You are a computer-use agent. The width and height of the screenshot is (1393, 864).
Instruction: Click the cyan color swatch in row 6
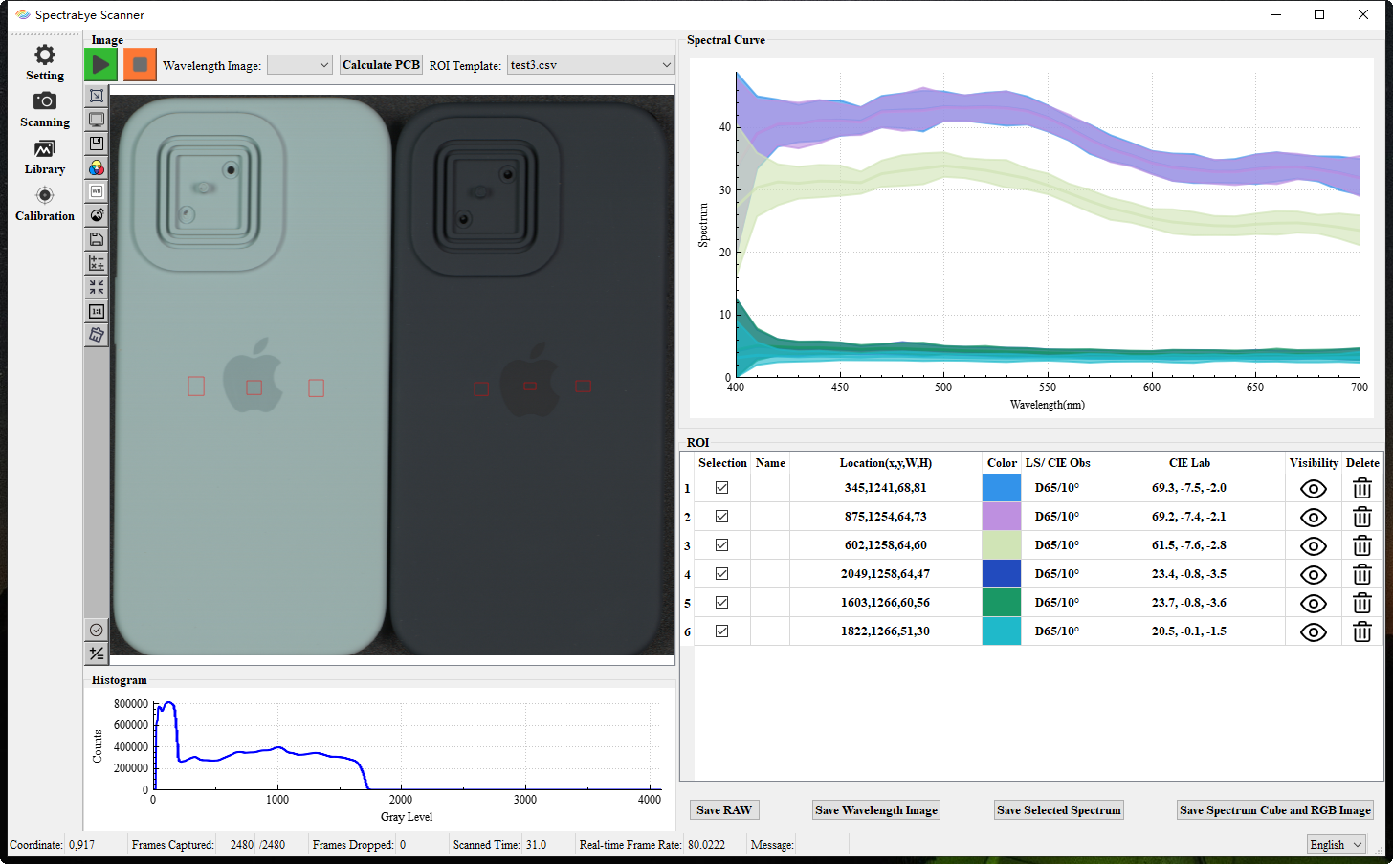pos(1002,631)
